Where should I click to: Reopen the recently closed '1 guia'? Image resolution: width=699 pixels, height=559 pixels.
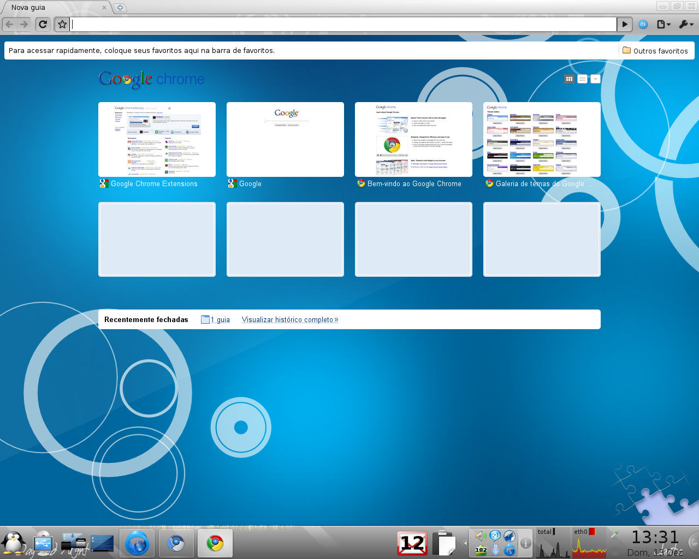(x=215, y=320)
